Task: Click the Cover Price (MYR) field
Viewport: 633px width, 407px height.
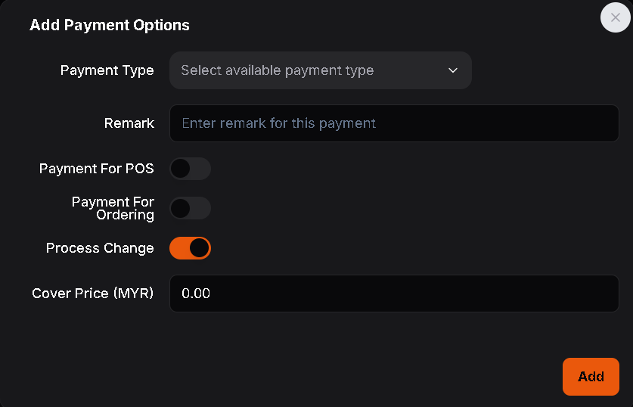Action: click(394, 294)
